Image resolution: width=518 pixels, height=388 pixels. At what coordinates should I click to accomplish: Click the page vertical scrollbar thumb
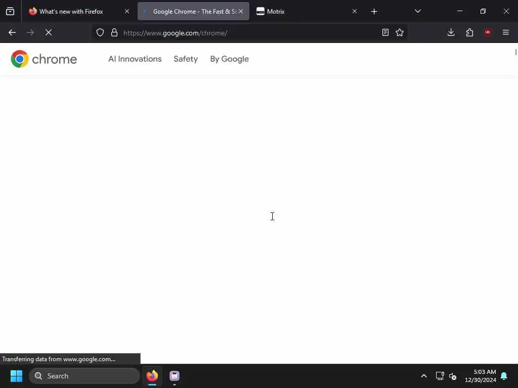pyautogui.click(x=515, y=52)
